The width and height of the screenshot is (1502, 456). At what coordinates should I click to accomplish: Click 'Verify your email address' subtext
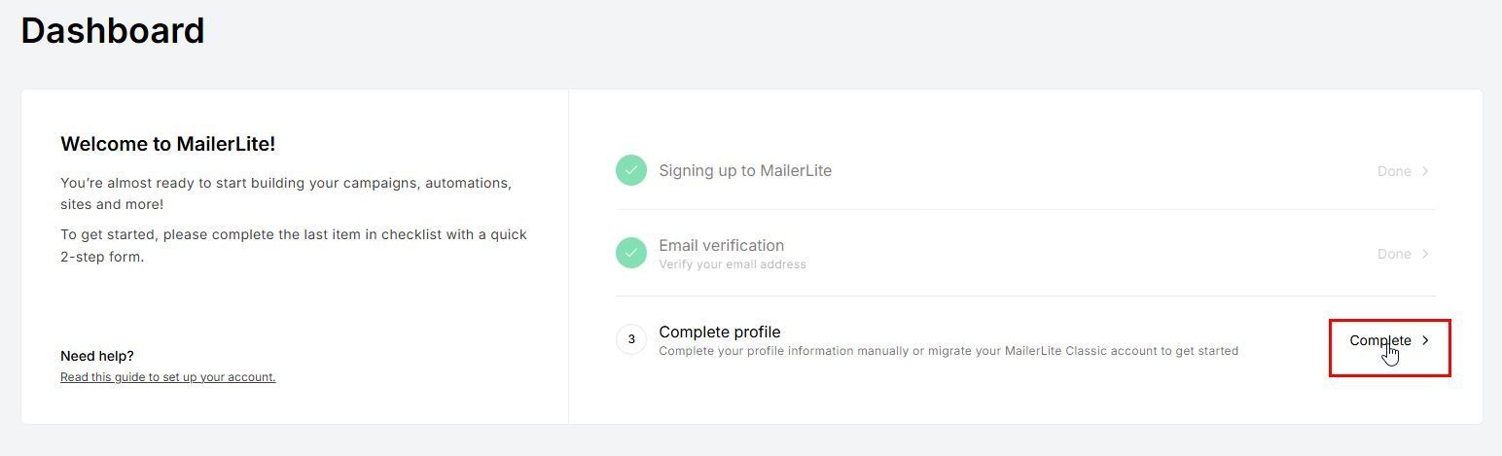732,264
